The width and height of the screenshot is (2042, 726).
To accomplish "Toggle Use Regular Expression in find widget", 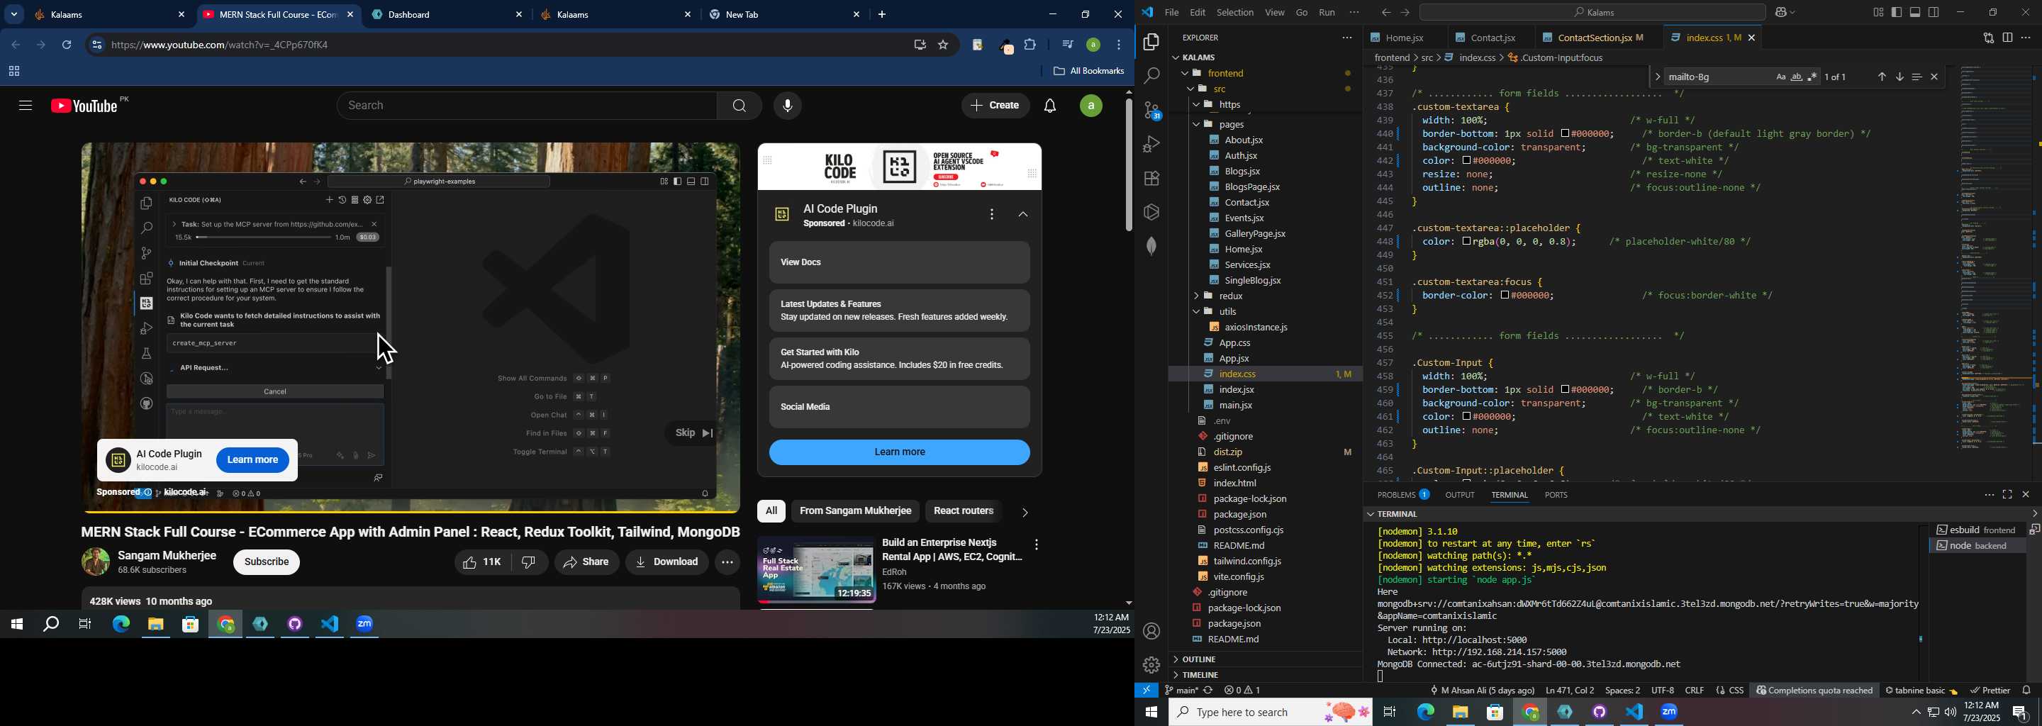I will (1812, 77).
